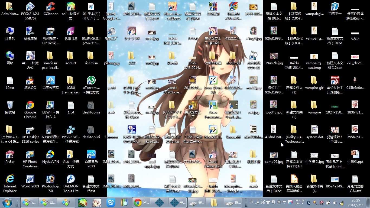
Task: Open the 回收站 Recycle Bin
Action: coord(10,105)
